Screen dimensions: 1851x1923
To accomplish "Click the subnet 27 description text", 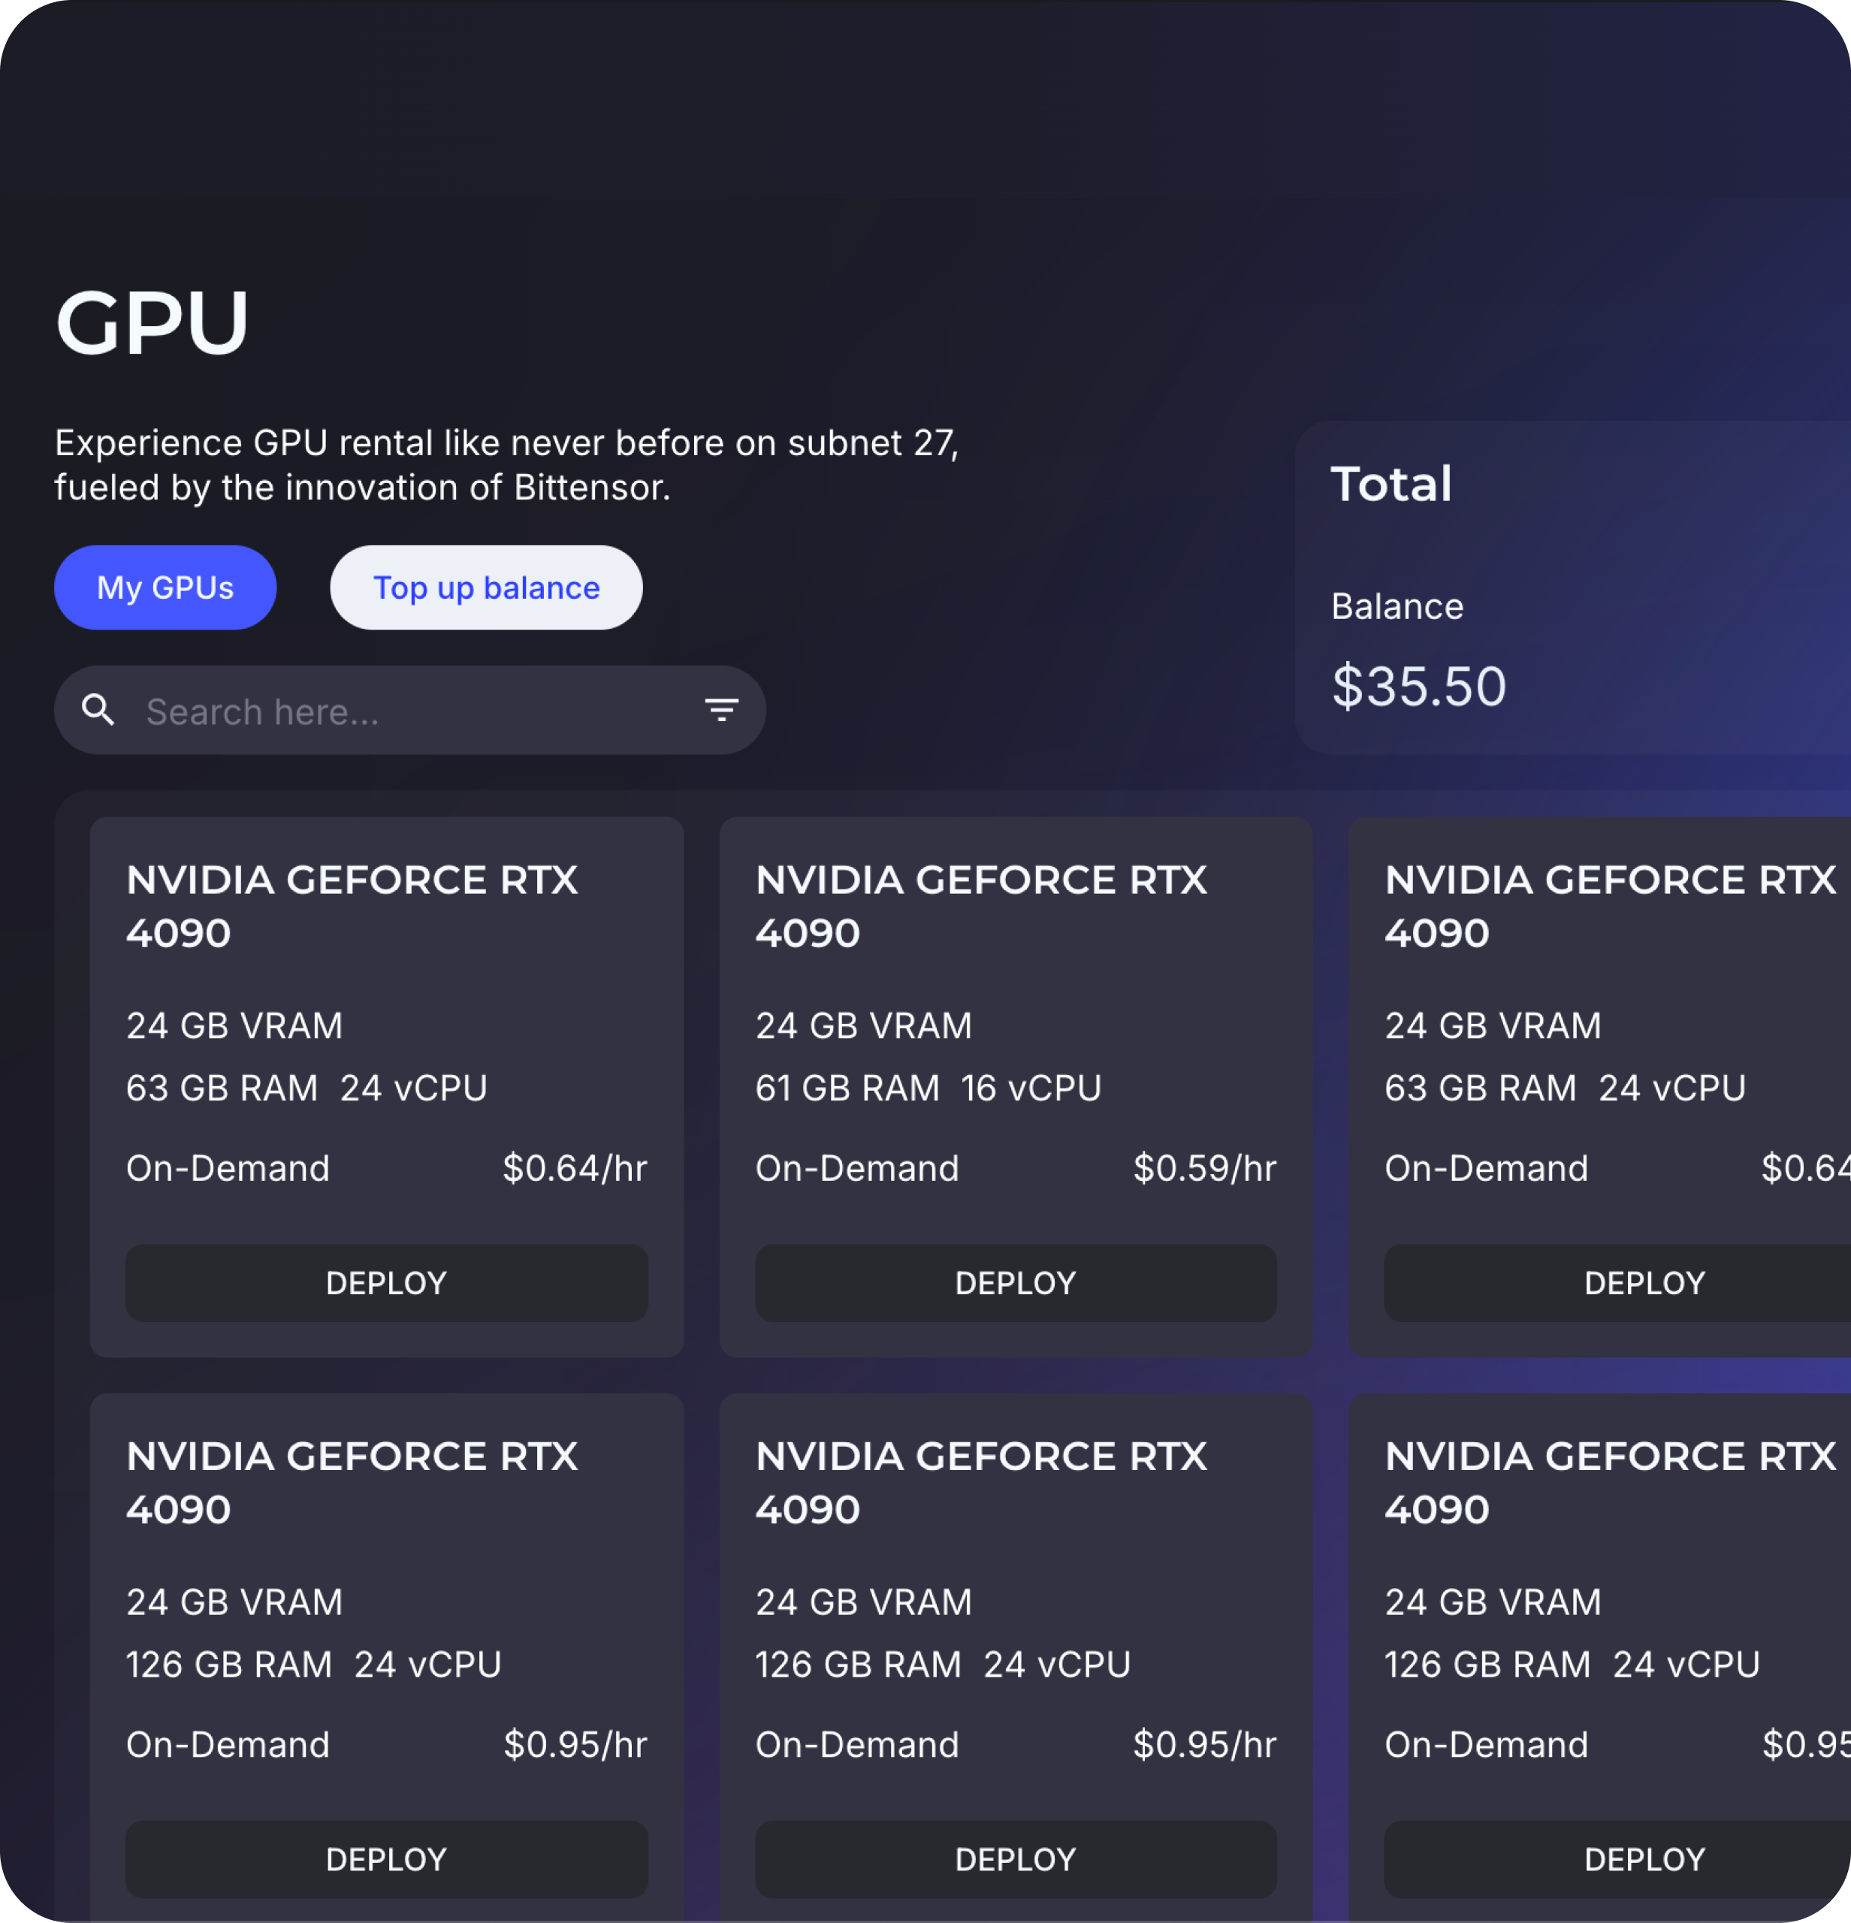I will click(506, 465).
